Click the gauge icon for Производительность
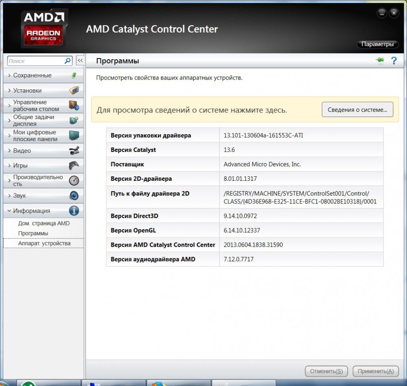 [x=74, y=181]
